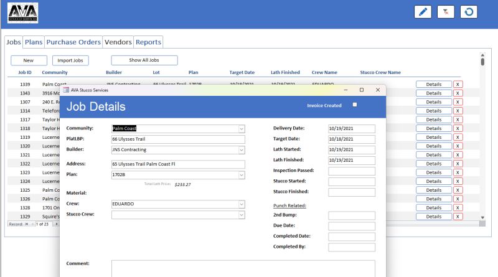Delete job 1324 with X button
The width and height of the screenshot is (498, 277).
click(x=458, y=181)
